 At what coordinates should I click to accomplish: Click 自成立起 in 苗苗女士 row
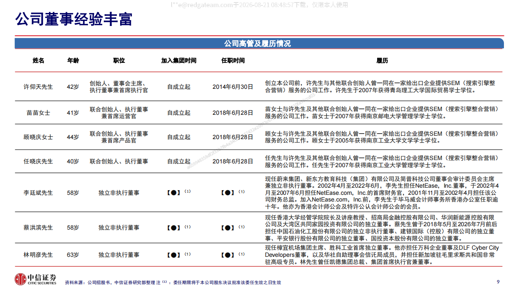click(x=179, y=113)
